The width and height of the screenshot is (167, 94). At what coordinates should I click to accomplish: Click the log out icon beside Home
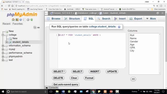click(17, 20)
